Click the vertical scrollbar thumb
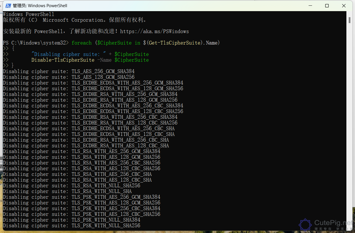The height and width of the screenshot is (233, 355). click(350, 20)
